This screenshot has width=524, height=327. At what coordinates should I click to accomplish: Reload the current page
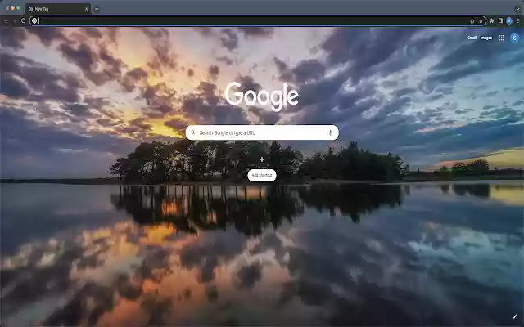tap(23, 20)
